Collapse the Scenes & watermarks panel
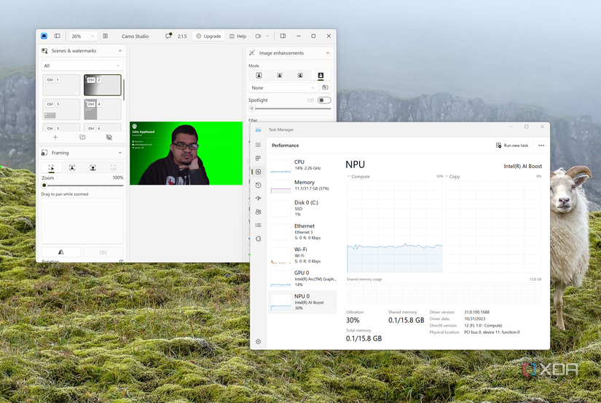The image size is (601, 403). [x=120, y=50]
